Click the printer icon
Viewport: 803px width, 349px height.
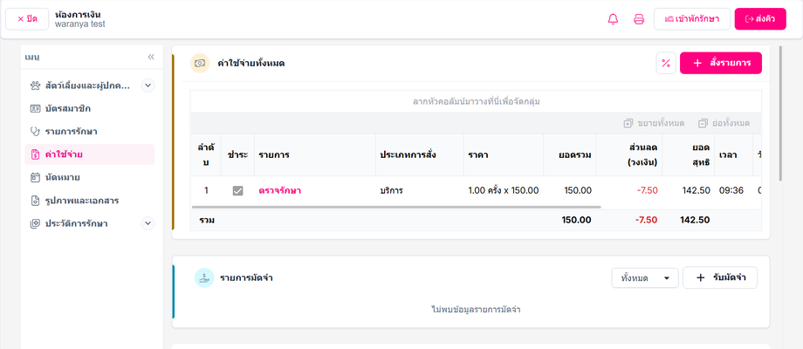click(639, 19)
